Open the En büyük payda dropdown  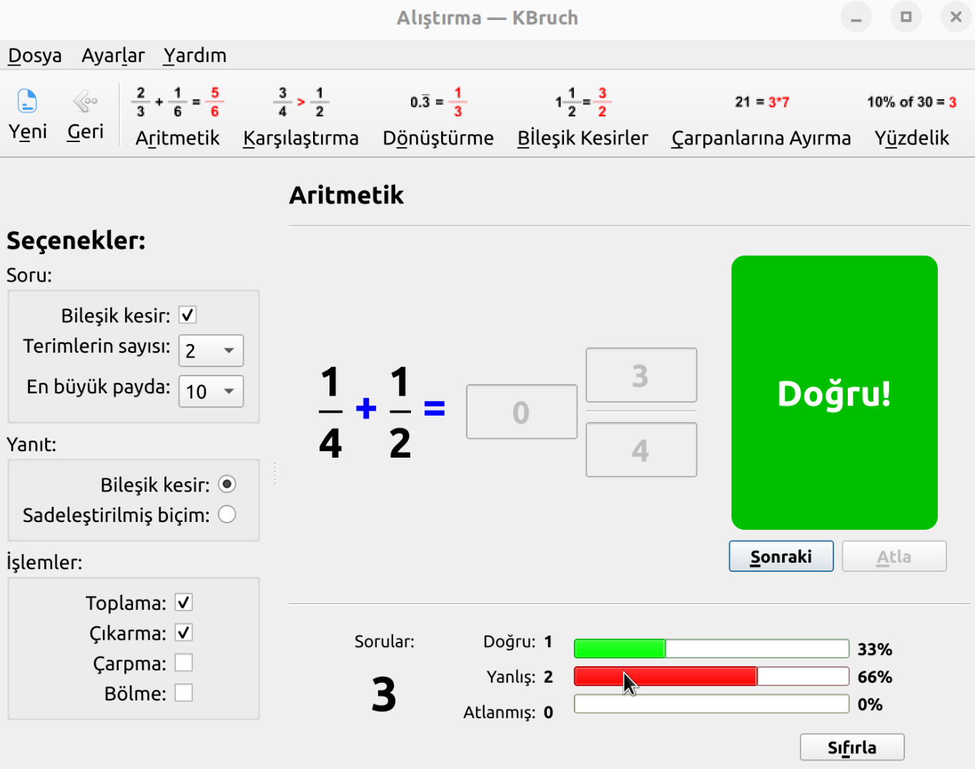pos(211,391)
